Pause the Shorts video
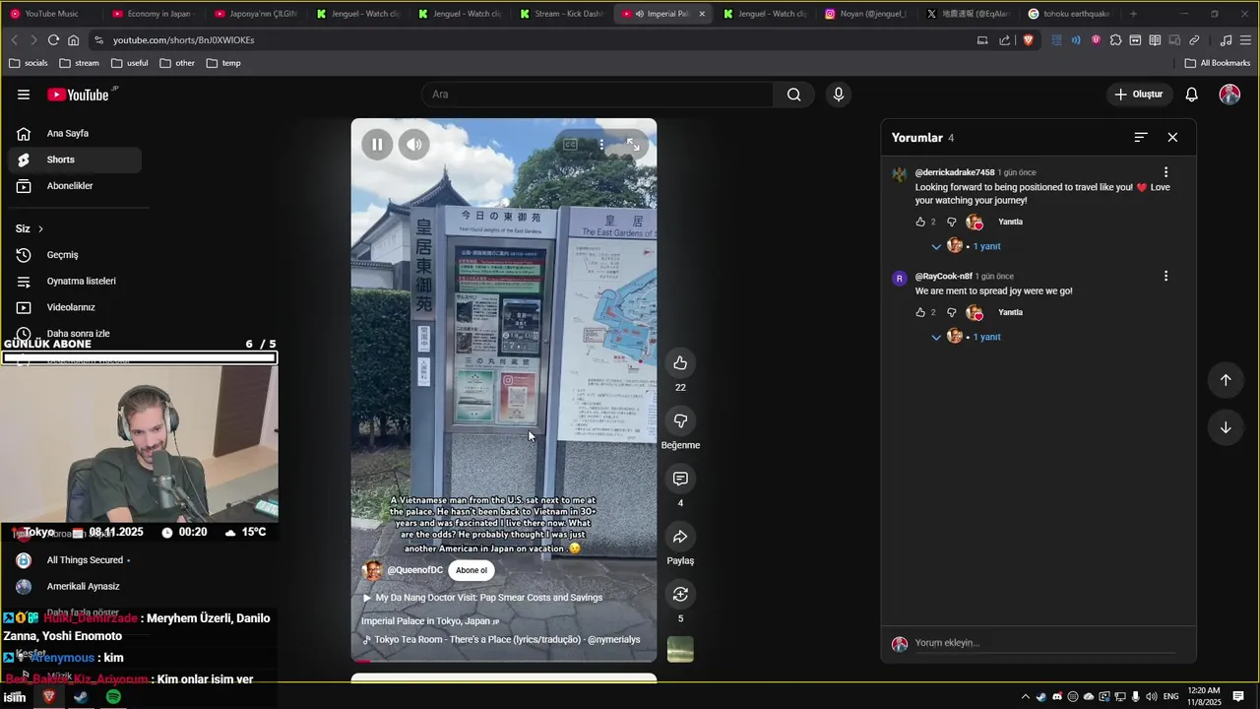Screen dimensions: 1260x709 [x=377, y=145]
